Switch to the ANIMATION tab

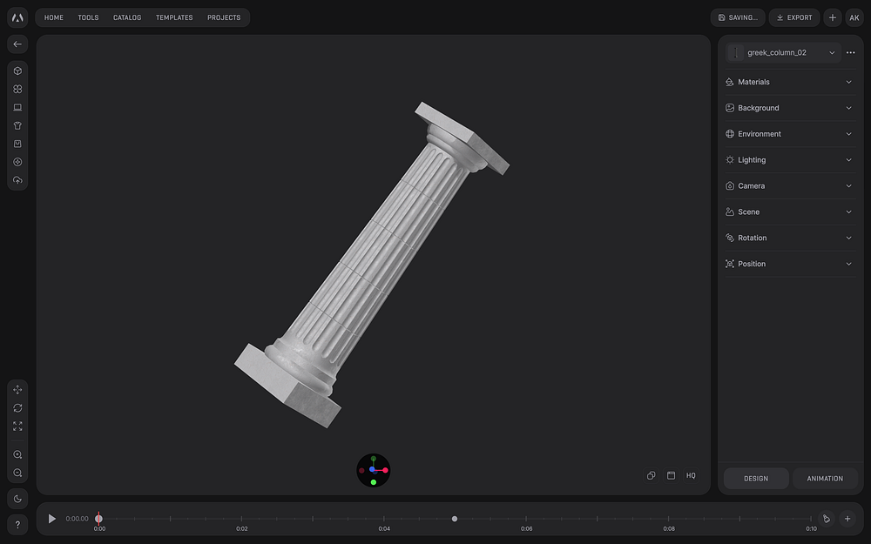tap(825, 479)
